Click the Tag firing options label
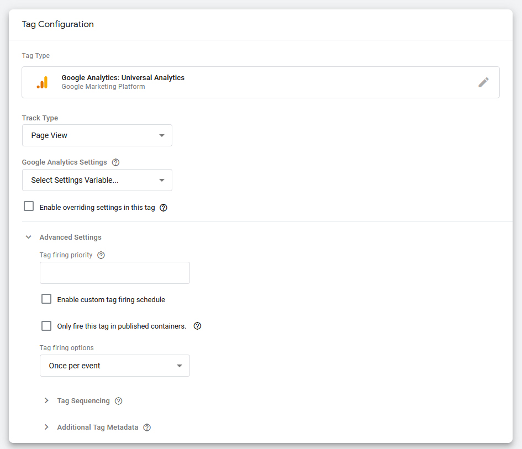Image resolution: width=522 pixels, height=449 pixels. (x=67, y=348)
